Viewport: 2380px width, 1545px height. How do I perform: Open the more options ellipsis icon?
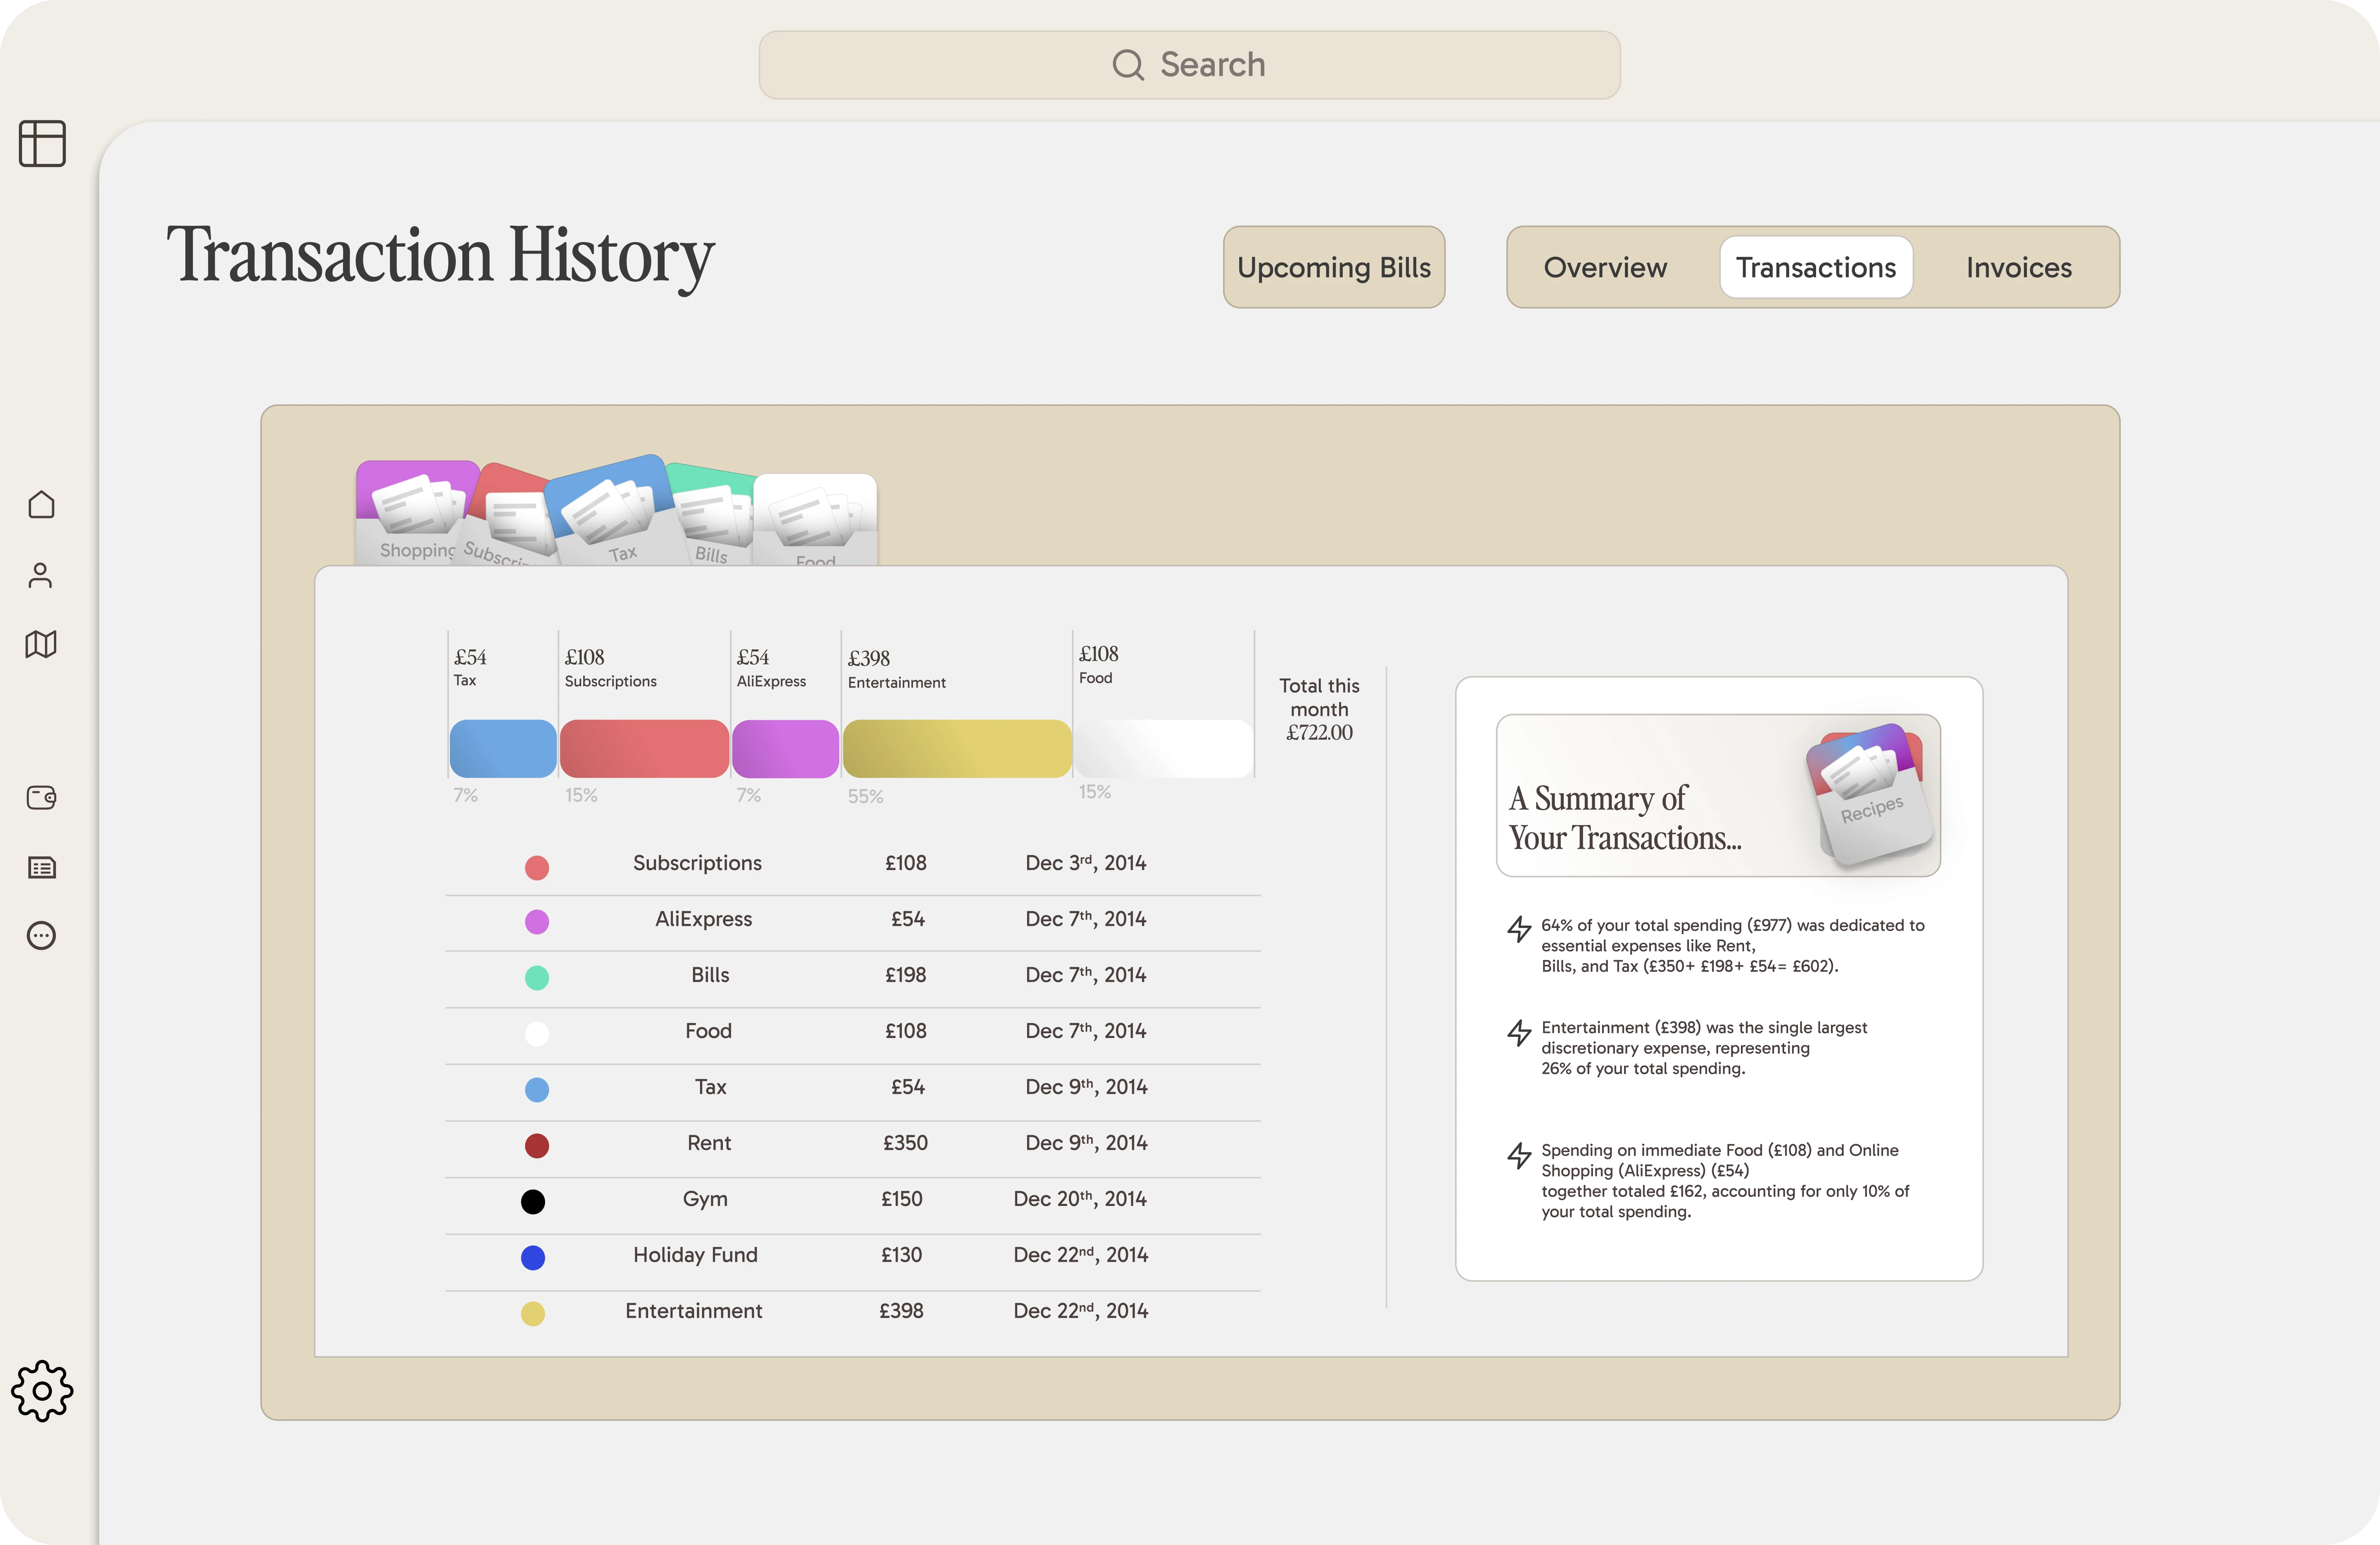click(41, 935)
